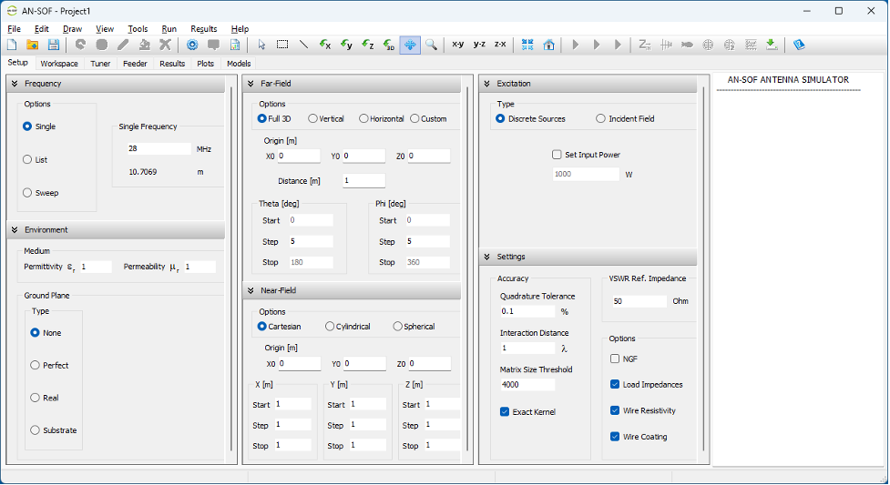This screenshot has height=485, width=890.
Task: Click the Far-Field Distance input field
Action: pos(363,180)
